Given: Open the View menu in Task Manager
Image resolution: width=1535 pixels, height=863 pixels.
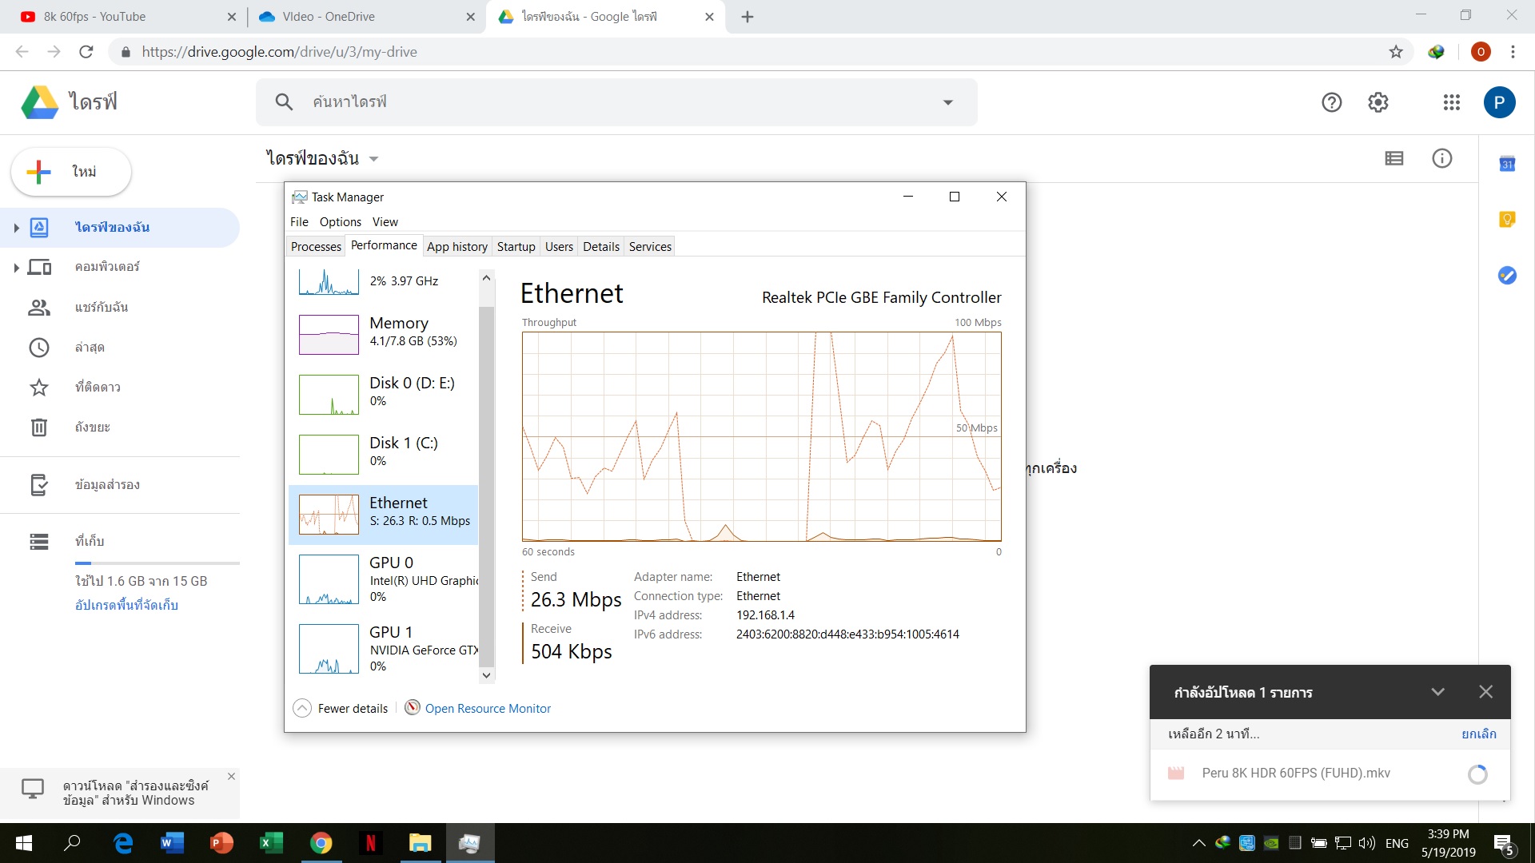Looking at the screenshot, I should click(385, 221).
